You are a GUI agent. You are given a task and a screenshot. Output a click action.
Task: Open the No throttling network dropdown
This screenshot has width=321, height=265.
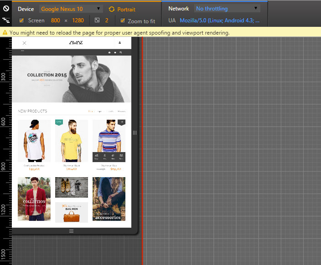pyautogui.click(x=227, y=9)
